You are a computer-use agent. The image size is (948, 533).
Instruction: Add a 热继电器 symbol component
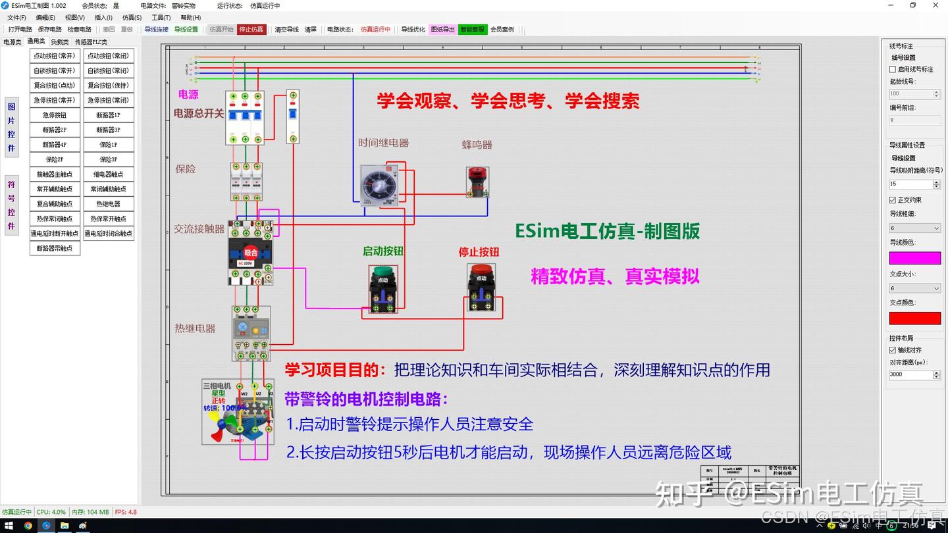[109, 204]
